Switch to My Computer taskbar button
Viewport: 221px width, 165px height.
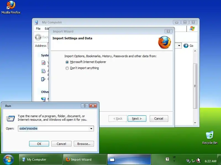click(x=41, y=159)
